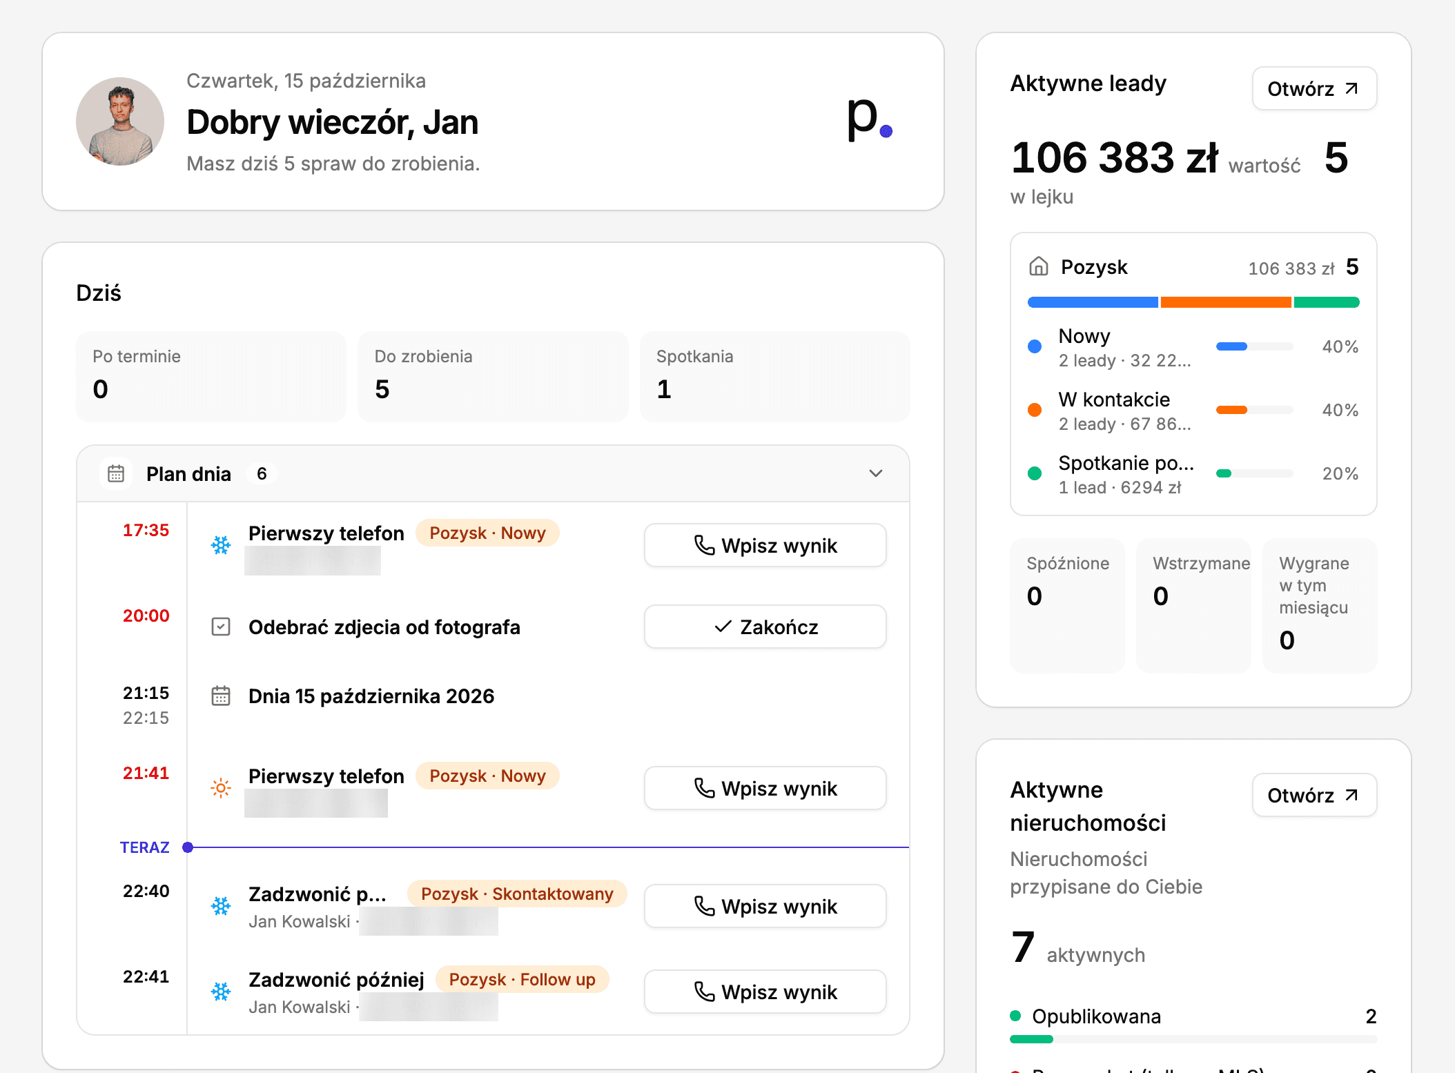This screenshot has width=1455, height=1073.
Task: Click Jan's profile avatar photo
Action: pyautogui.click(x=120, y=121)
